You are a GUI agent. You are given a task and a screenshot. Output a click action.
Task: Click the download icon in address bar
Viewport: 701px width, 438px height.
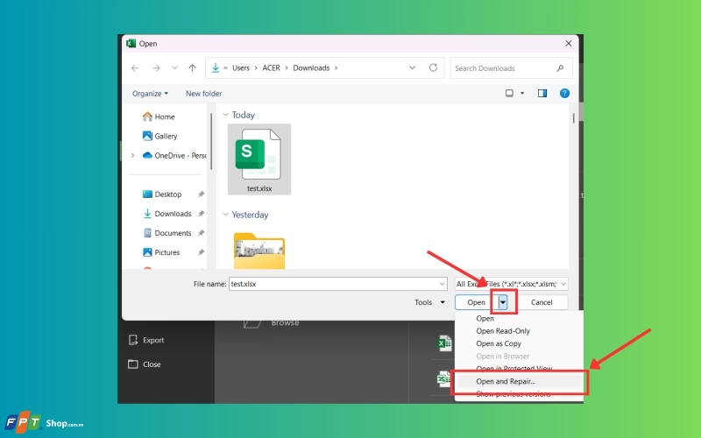215,68
